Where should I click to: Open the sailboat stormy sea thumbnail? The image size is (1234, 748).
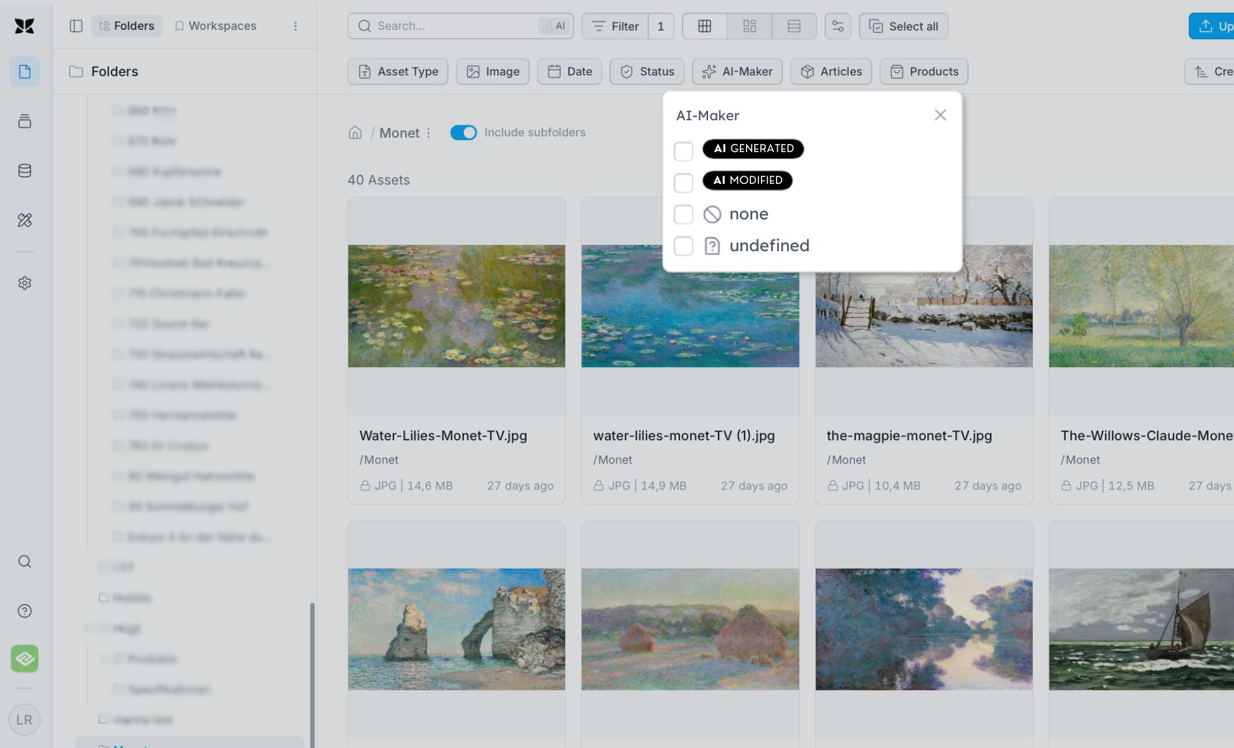pyautogui.click(x=1141, y=629)
